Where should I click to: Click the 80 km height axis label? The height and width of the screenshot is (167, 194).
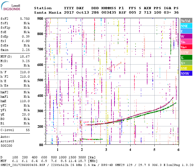click(41, 145)
